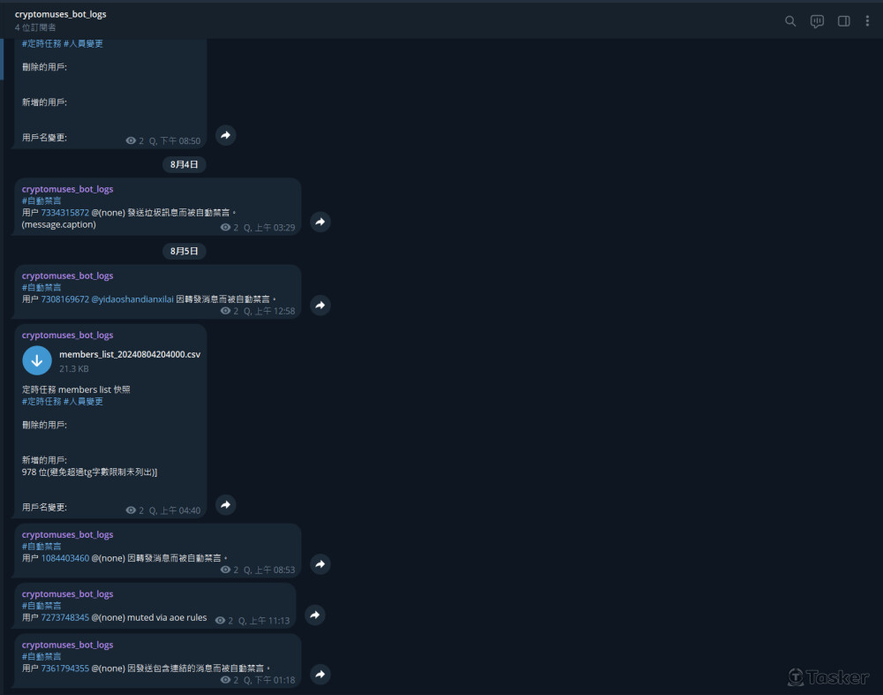The width and height of the screenshot is (883, 695).
Task: Open search in the channel header
Action: point(790,21)
